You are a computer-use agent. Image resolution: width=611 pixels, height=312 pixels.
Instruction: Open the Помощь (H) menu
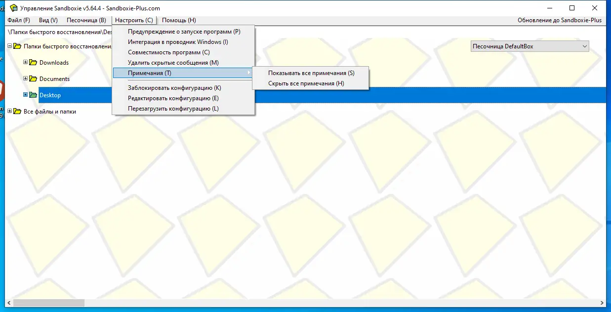click(x=179, y=20)
